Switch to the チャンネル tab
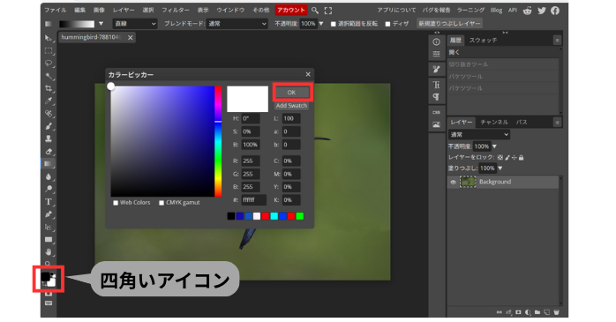 point(494,123)
